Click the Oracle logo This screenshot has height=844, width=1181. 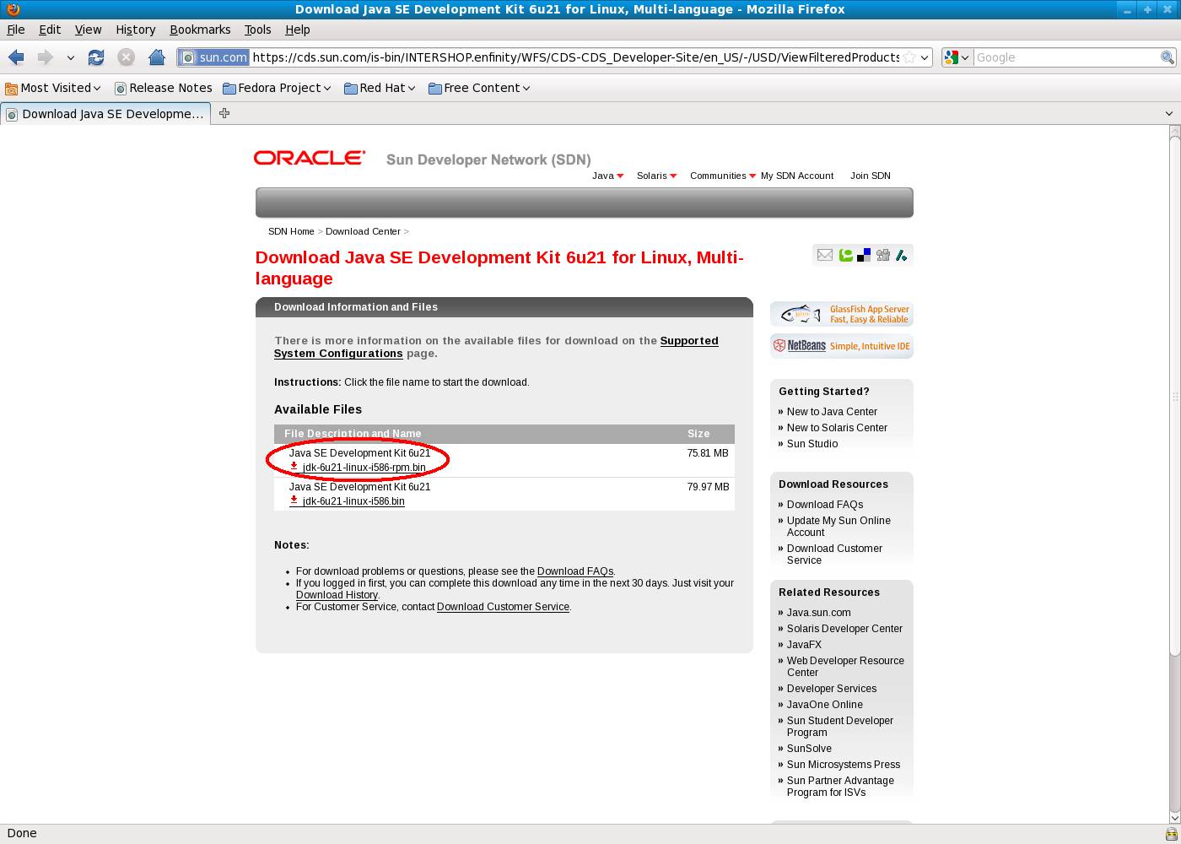[310, 158]
